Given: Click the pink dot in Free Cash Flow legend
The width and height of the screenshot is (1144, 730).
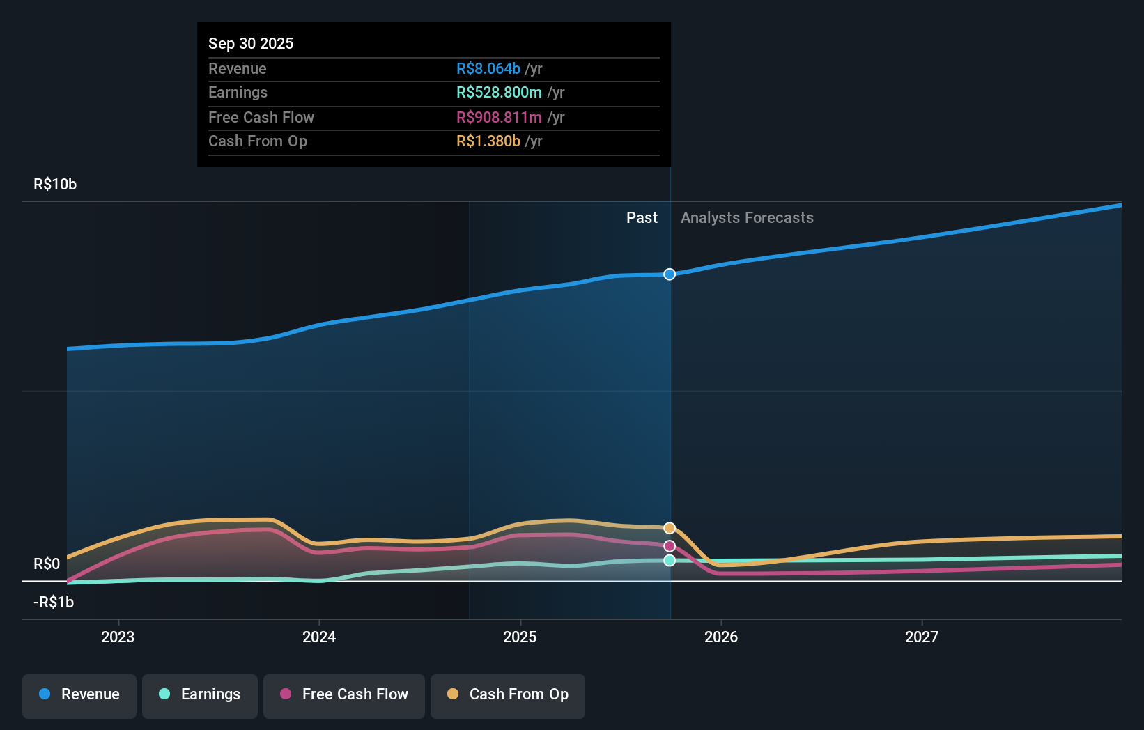Looking at the screenshot, I should point(287,694).
